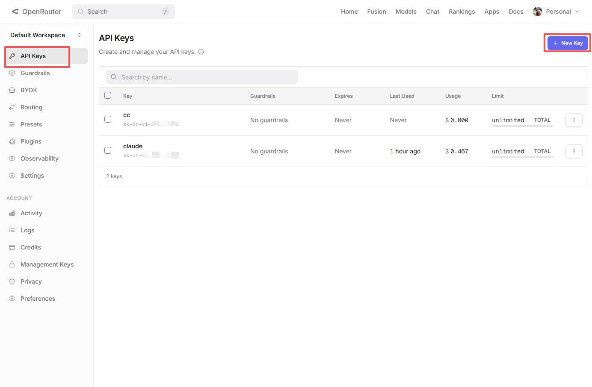Click the cc key name

(127, 115)
